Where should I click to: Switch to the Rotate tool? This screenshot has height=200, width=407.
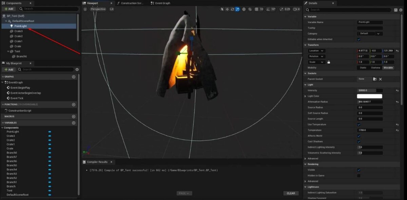click(x=232, y=9)
